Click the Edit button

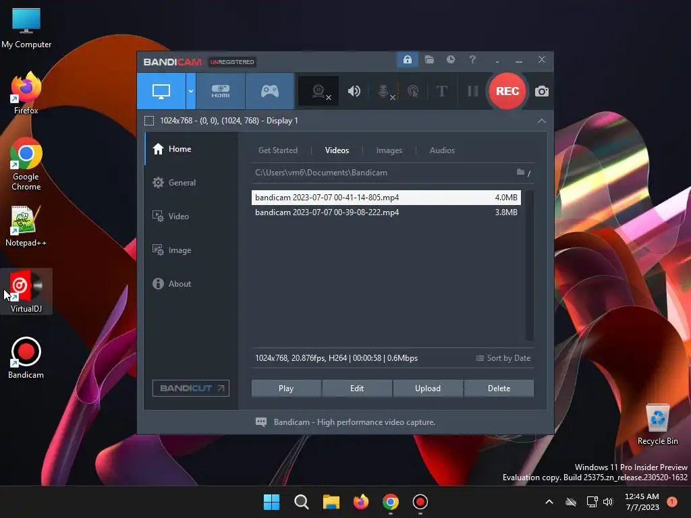(x=357, y=388)
